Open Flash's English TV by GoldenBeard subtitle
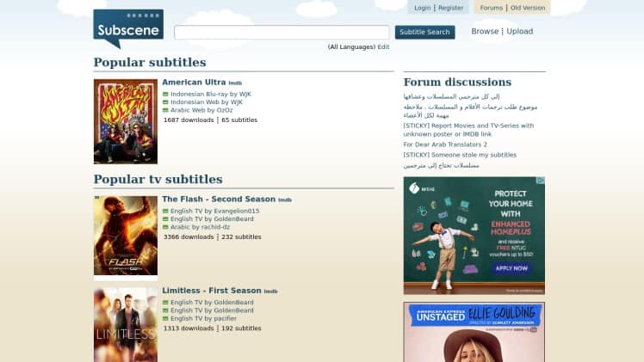Image resolution: width=644 pixels, height=362 pixels. tap(212, 219)
